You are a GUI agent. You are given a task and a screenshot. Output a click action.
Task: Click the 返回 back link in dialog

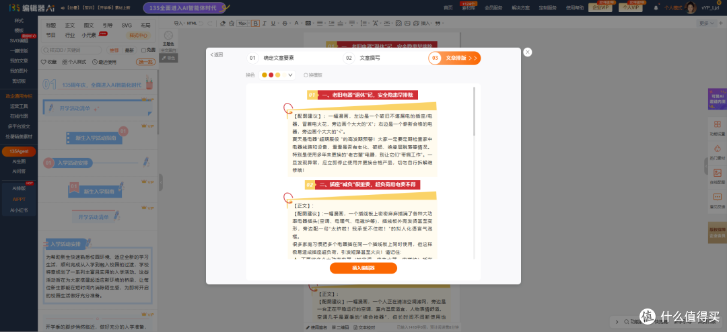click(217, 54)
